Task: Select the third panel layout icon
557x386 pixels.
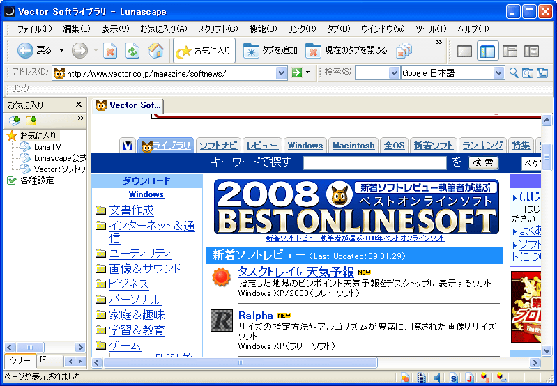Action: point(510,51)
